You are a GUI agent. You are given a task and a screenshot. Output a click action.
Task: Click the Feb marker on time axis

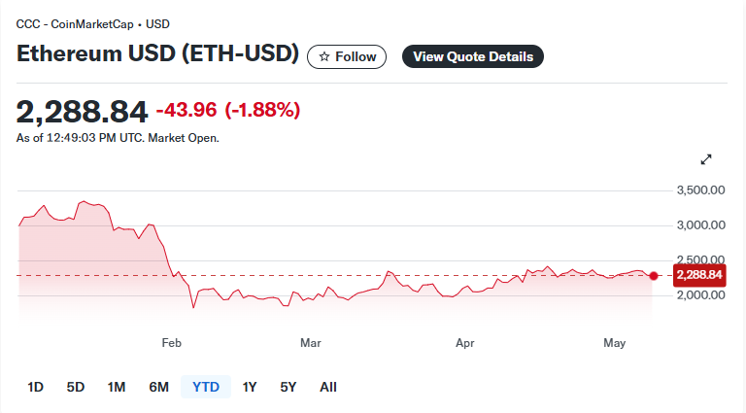[x=171, y=343]
